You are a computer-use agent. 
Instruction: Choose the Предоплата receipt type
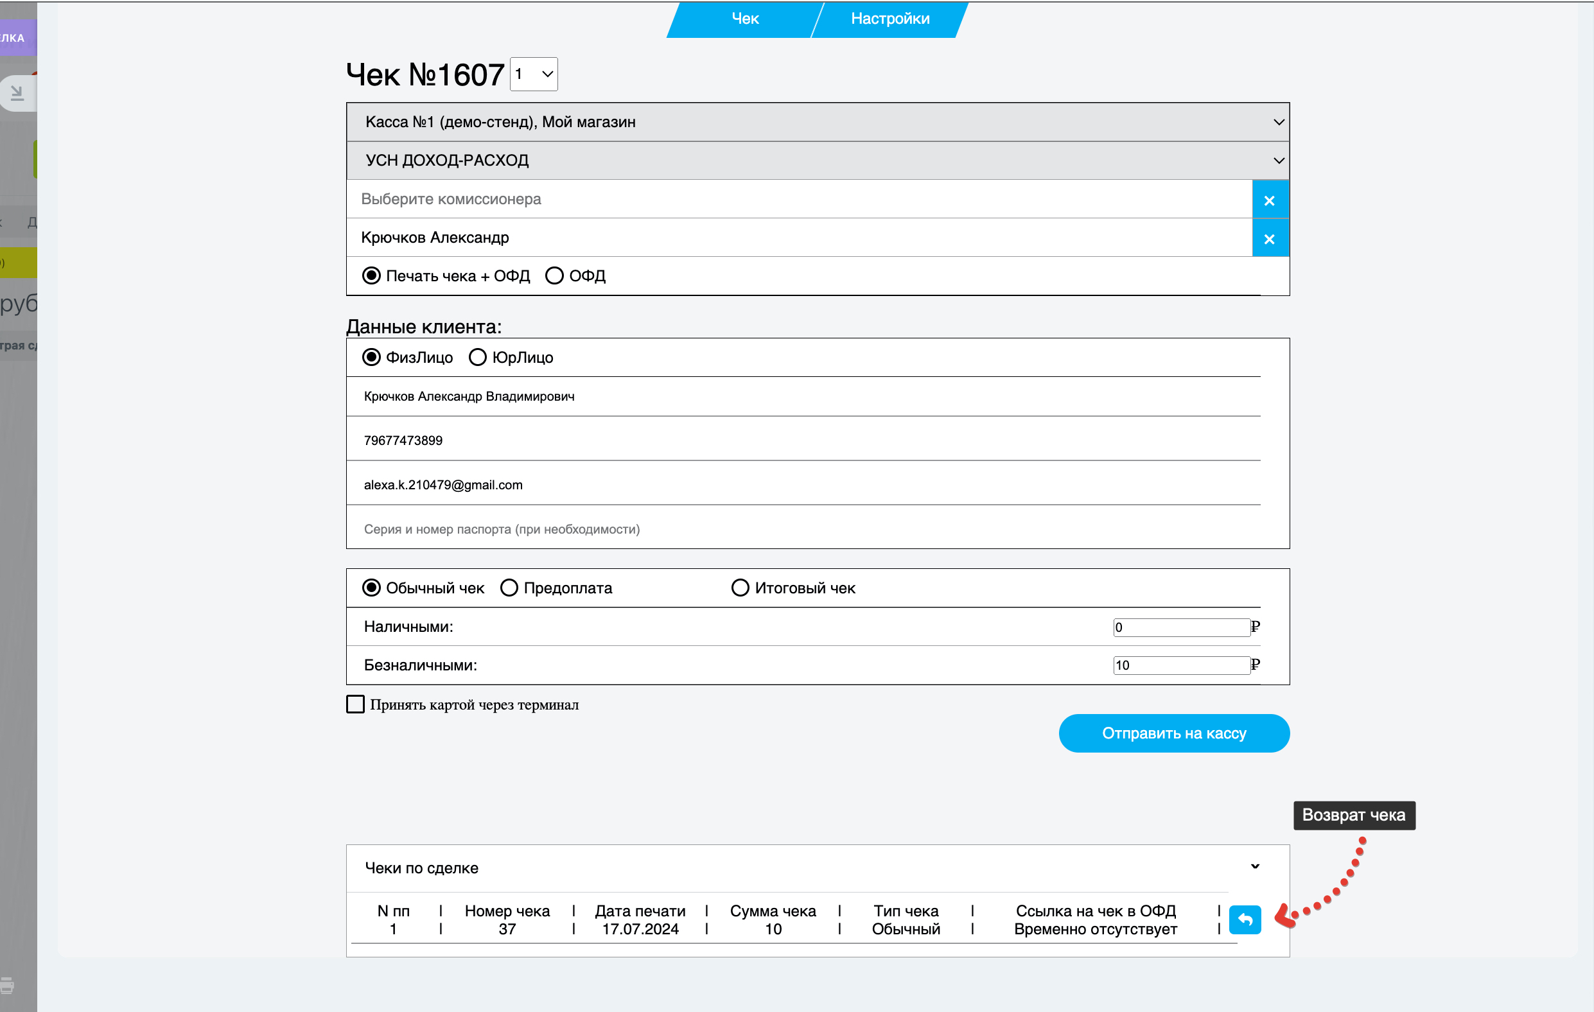pyautogui.click(x=509, y=588)
